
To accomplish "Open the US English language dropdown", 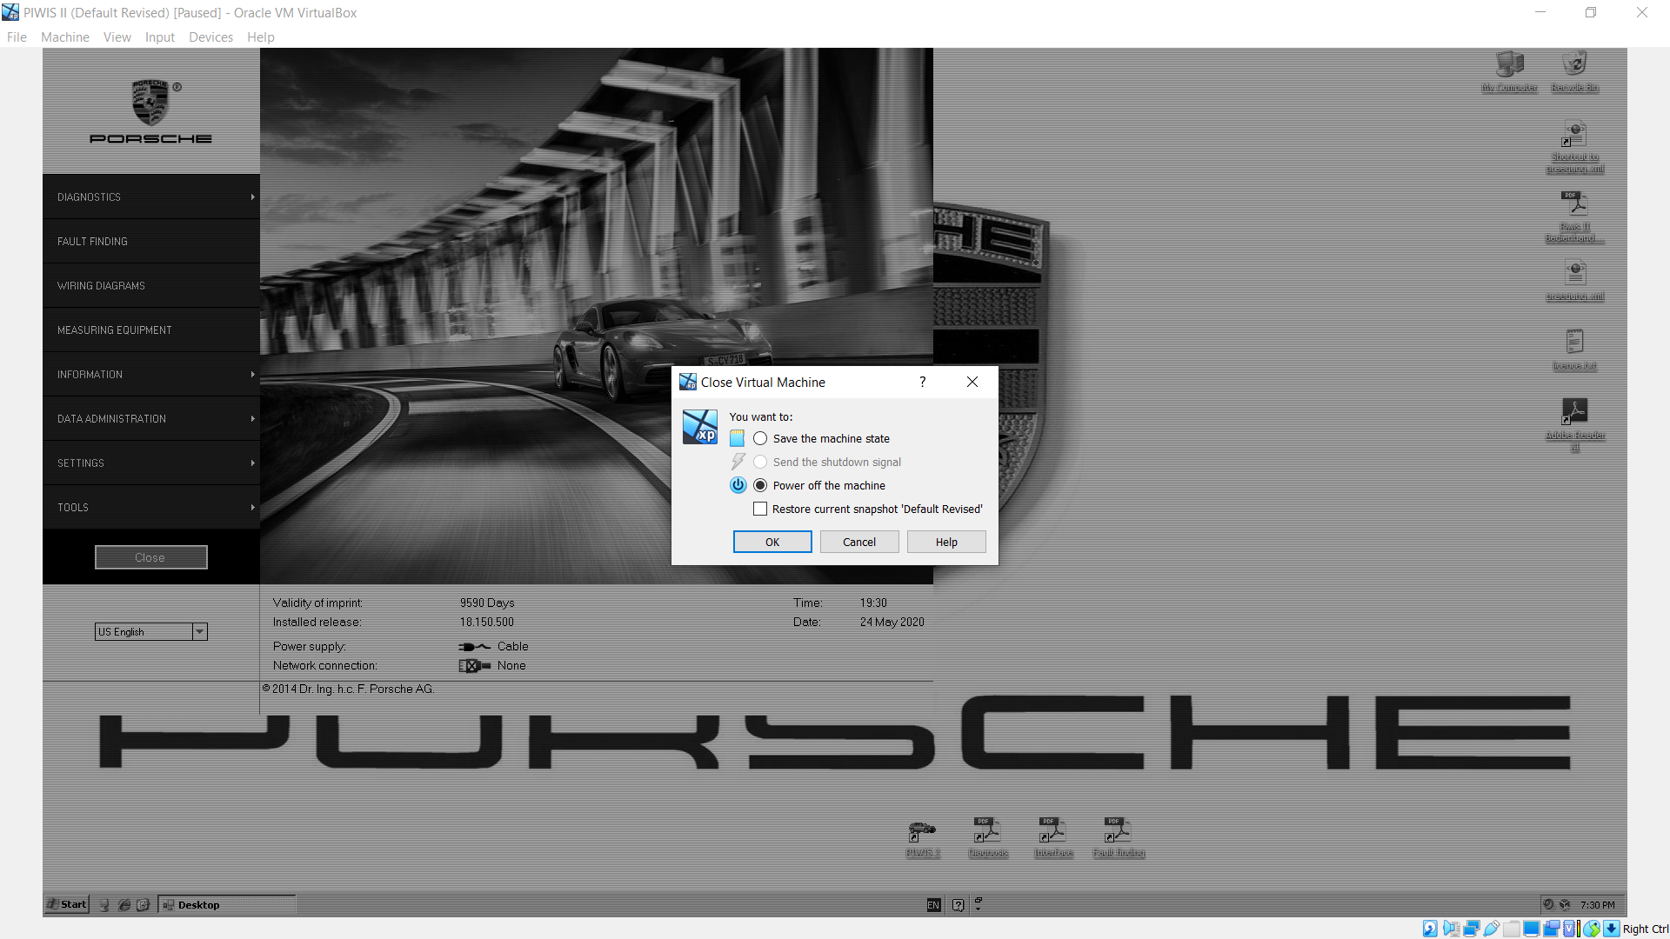I will (199, 632).
